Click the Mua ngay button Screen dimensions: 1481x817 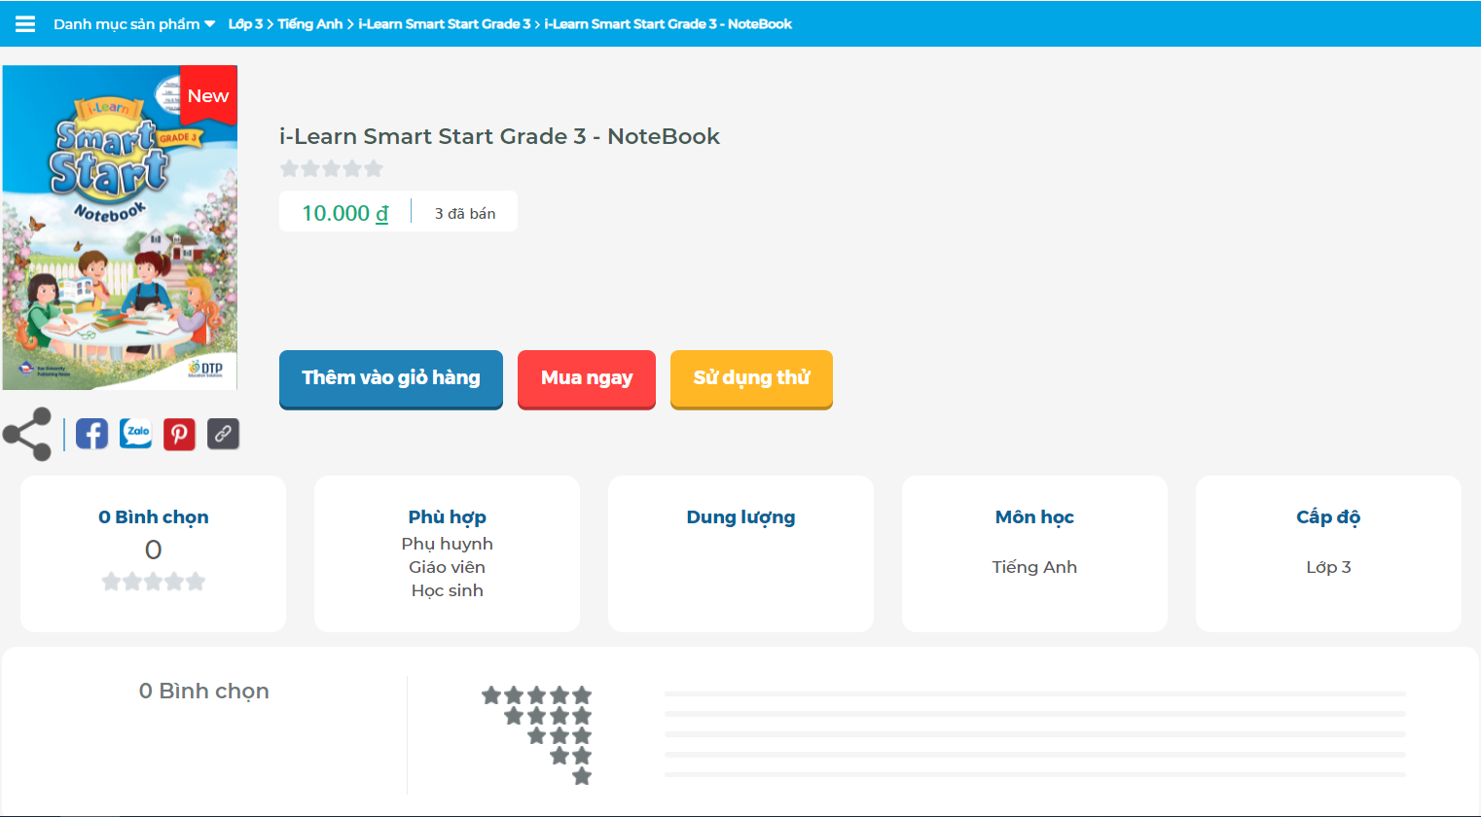pyautogui.click(x=587, y=378)
